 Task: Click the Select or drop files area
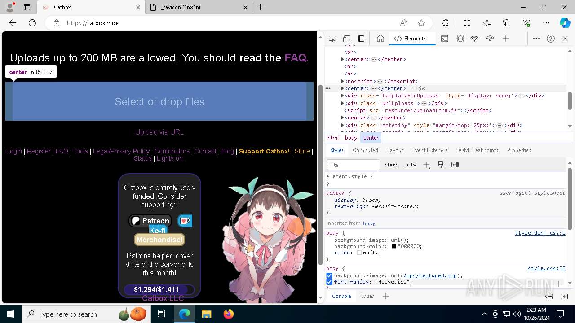(x=159, y=101)
